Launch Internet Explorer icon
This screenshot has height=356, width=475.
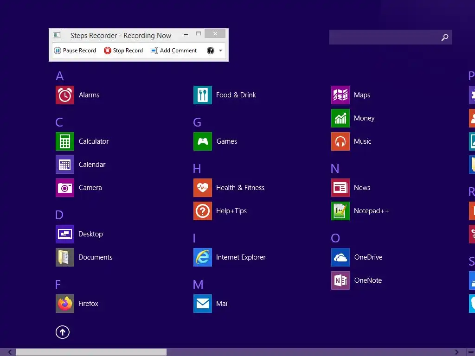(x=203, y=257)
